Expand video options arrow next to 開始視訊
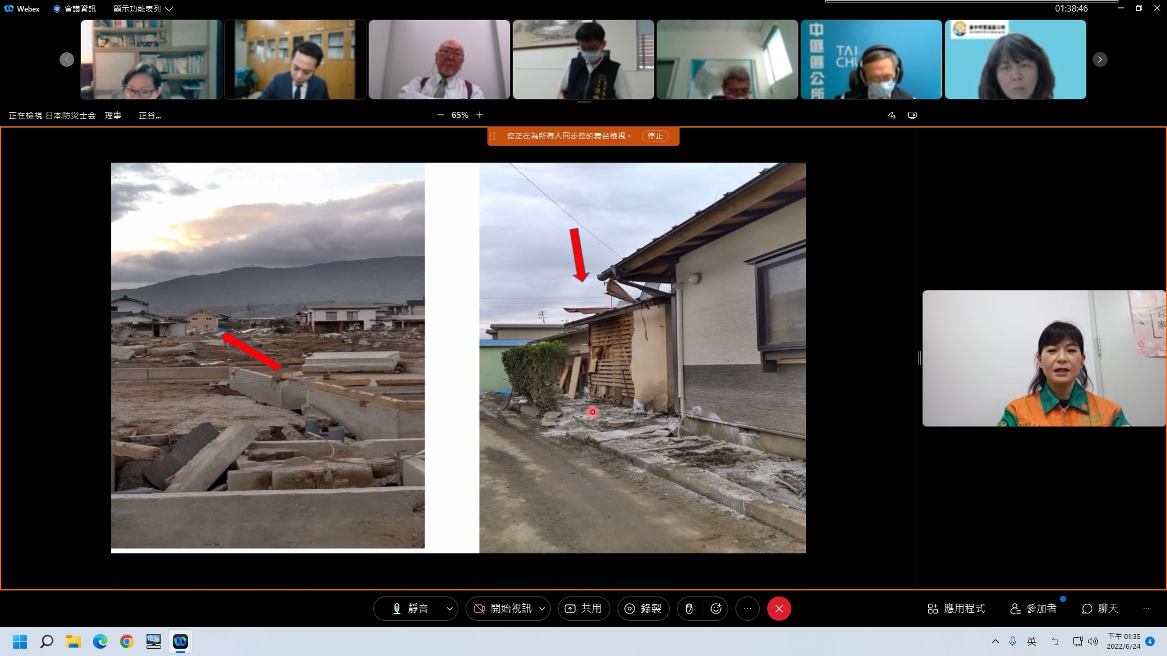 (x=542, y=609)
